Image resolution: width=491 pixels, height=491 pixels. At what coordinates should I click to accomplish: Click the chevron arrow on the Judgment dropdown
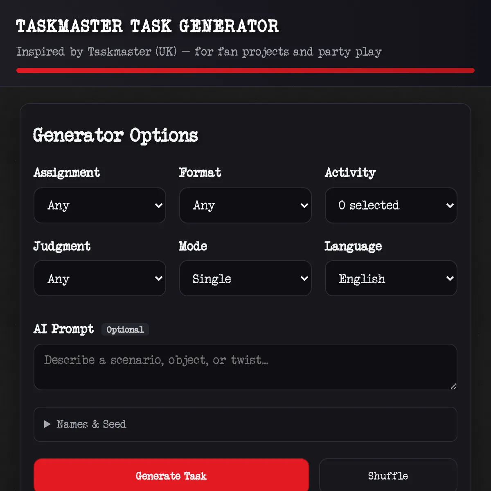159,279
